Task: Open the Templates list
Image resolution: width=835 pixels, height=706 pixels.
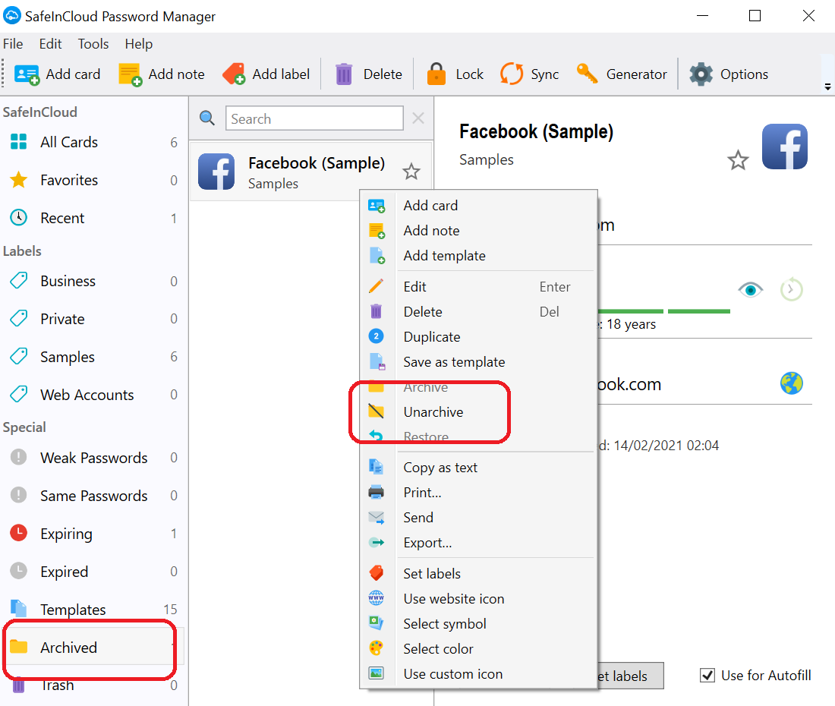Action: pyautogui.click(x=93, y=609)
